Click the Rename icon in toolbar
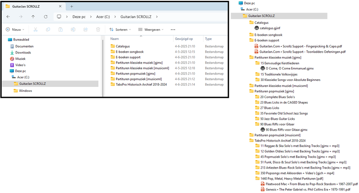The height and width of the screenshot is (193, 359). (x=73, y=29)
